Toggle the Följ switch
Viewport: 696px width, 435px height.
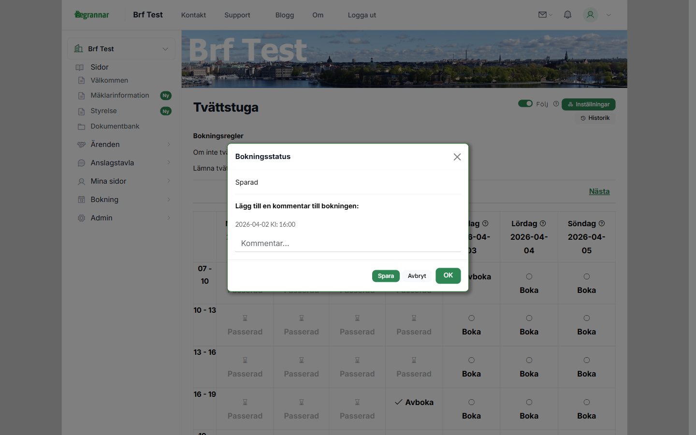tap(525, 103)
